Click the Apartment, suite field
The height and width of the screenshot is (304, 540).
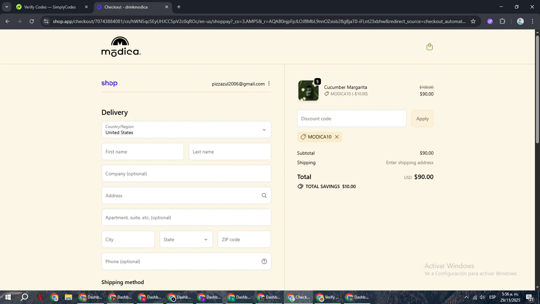coord(186,218)
